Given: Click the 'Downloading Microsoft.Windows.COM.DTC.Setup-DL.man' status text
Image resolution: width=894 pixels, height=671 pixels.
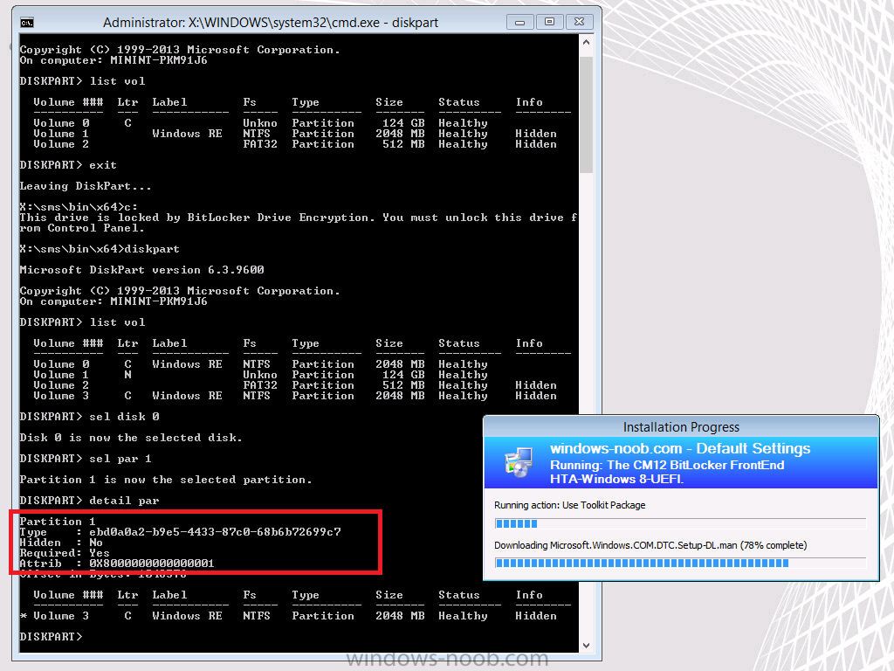Looking at the screenshot, I should [650, 545].
